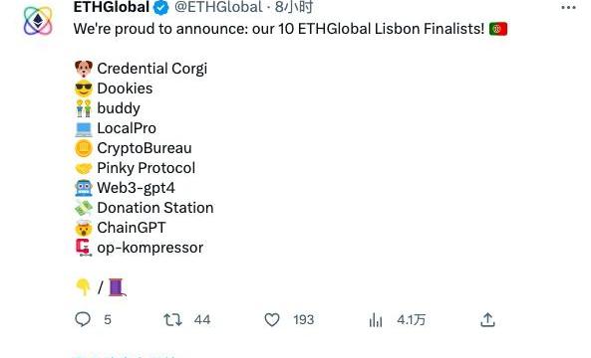The image size is (591, 358).
Task: View tweet analytics bar chart icon
Action: tap(376, 320)
